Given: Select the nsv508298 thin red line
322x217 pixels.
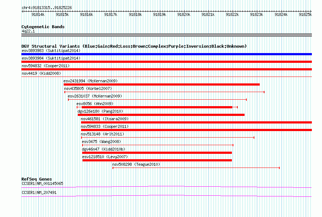Looking at the screenshot, I should 196,168.
